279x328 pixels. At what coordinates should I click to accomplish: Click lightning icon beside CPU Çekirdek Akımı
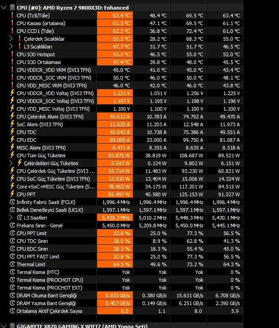click(x=12, y=116)
